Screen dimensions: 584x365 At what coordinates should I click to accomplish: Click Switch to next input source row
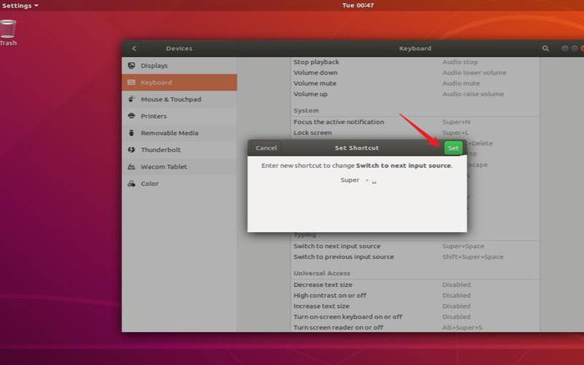[x=415, y=246]
